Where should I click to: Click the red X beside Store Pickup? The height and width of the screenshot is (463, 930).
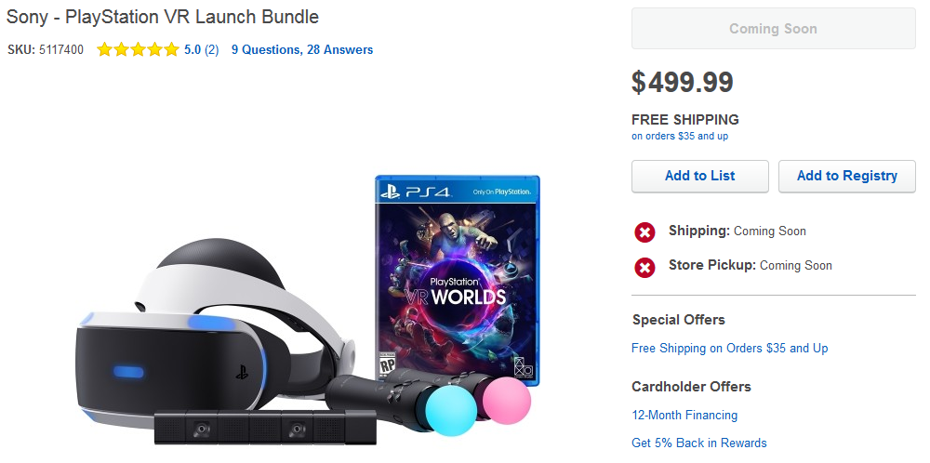click(644, 267)
